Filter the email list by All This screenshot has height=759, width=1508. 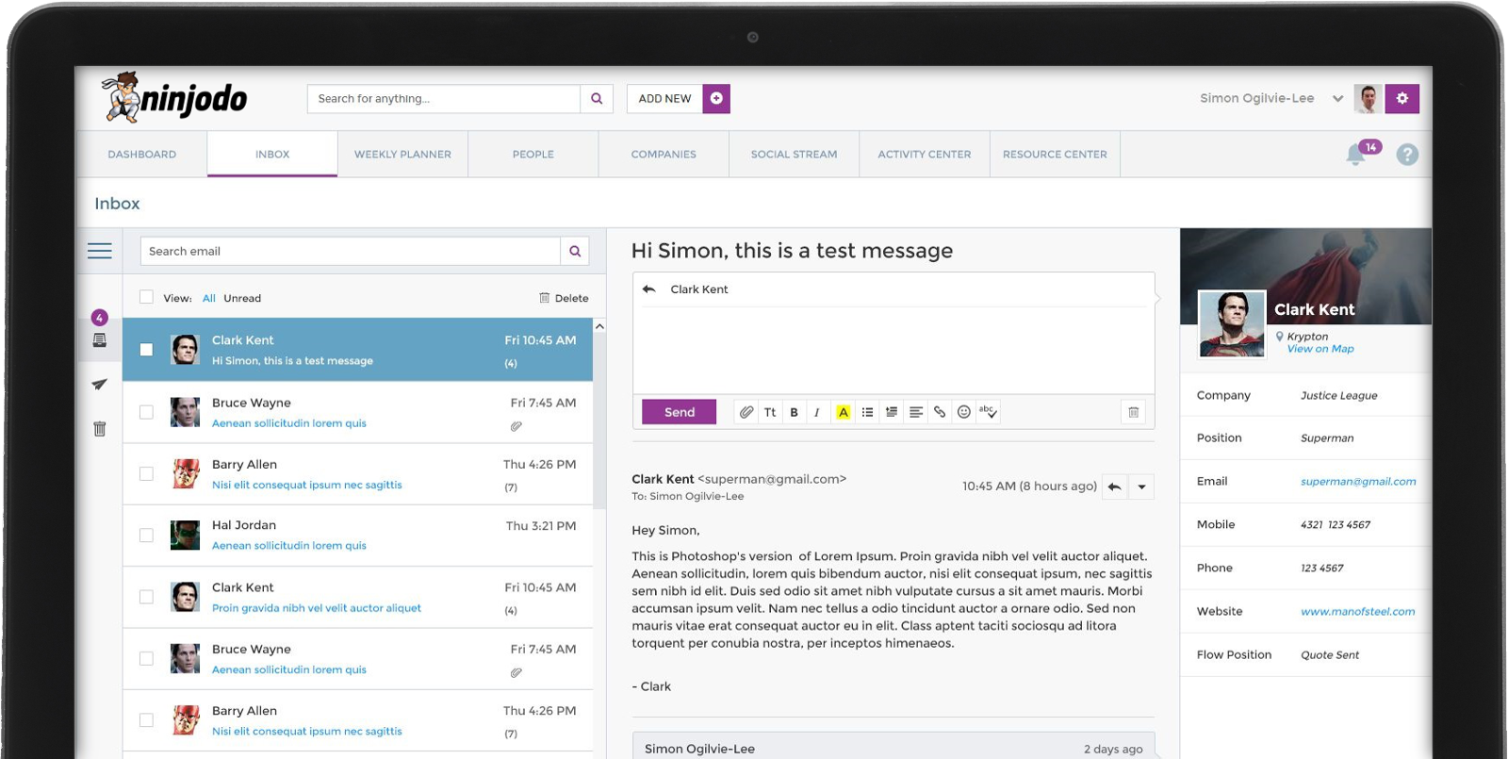(209, 298)
